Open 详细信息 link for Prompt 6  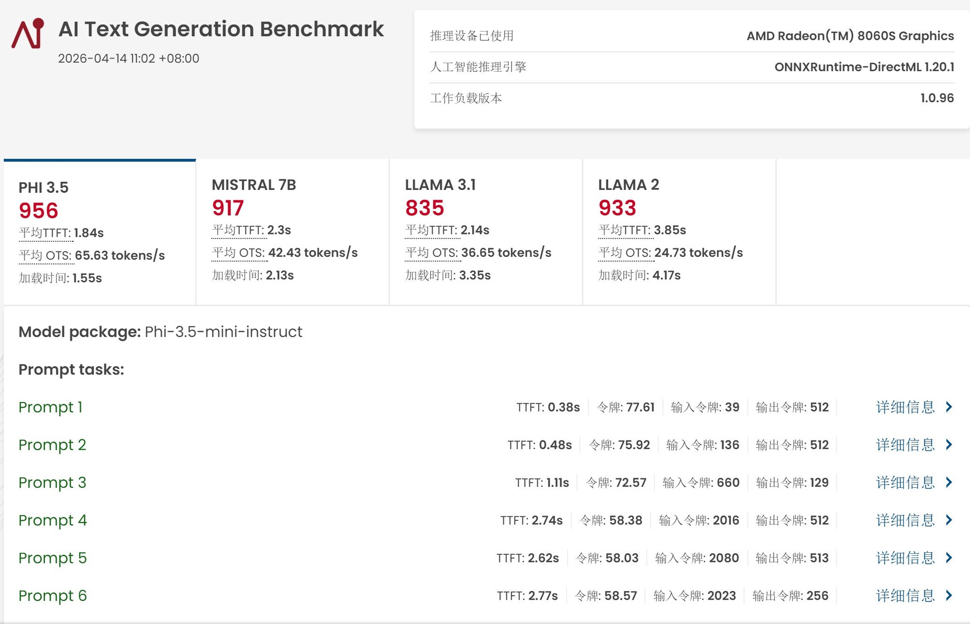coord(905,595)
